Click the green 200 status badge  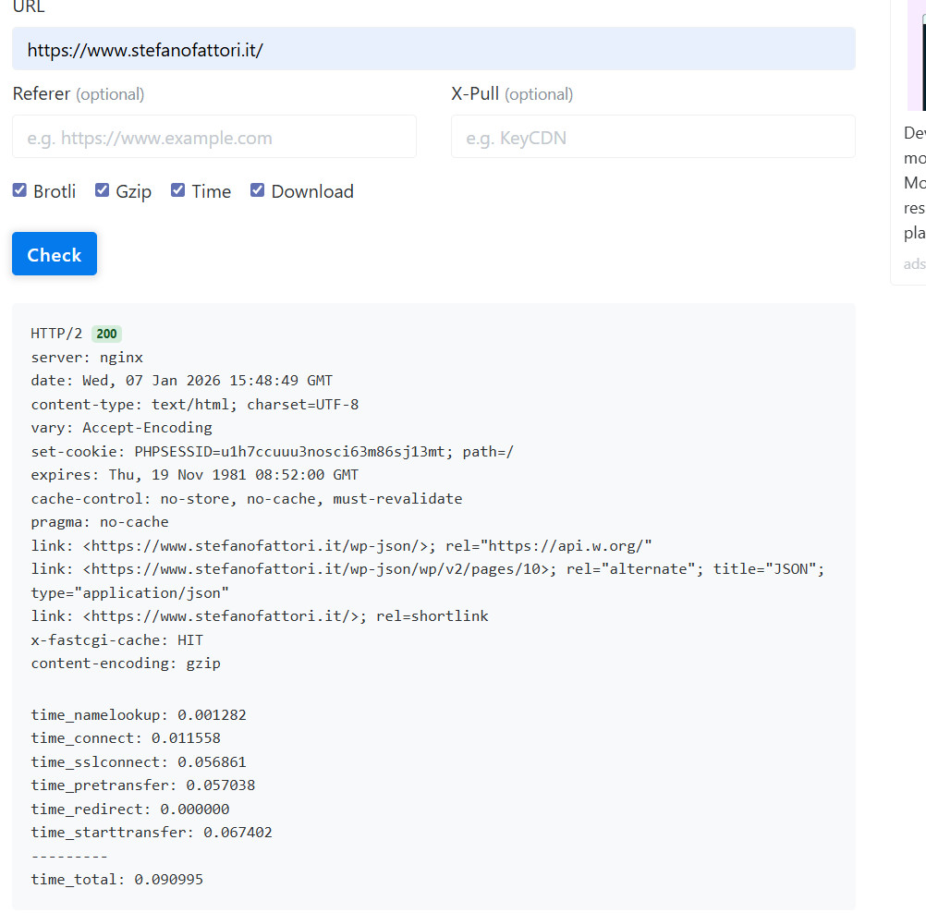[106, 334]
